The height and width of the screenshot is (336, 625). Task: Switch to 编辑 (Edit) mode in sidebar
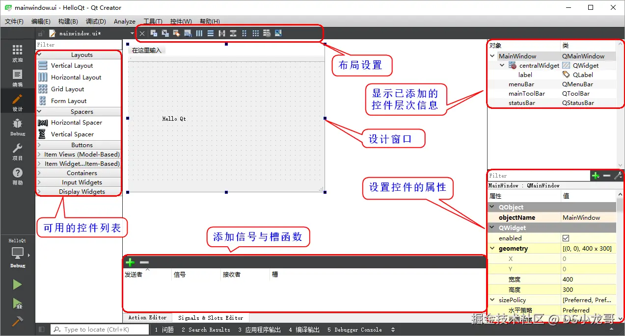click(x=17, y=78)
